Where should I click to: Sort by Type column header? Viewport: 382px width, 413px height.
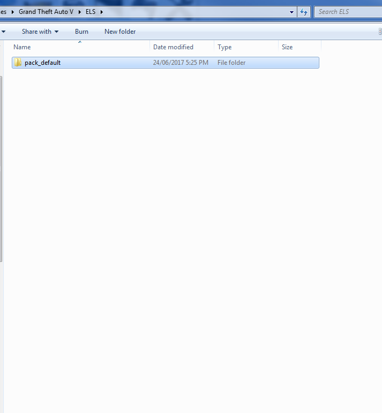246,47
